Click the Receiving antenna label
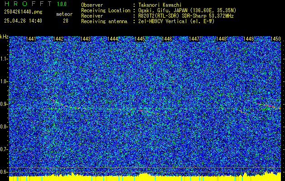This screenshot has height=181, width=285. (104, 21)
